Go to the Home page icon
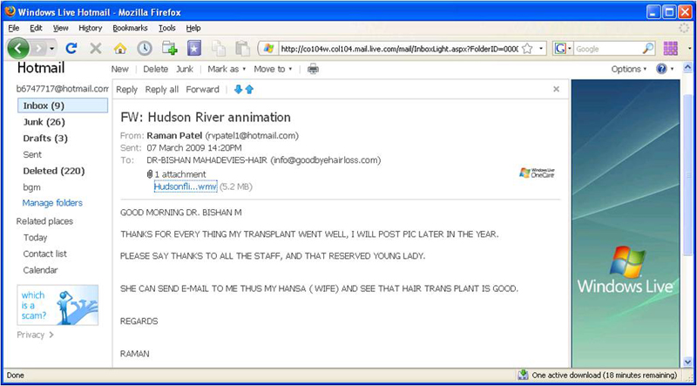Screen dimensions: 697x386 (120, 49)
